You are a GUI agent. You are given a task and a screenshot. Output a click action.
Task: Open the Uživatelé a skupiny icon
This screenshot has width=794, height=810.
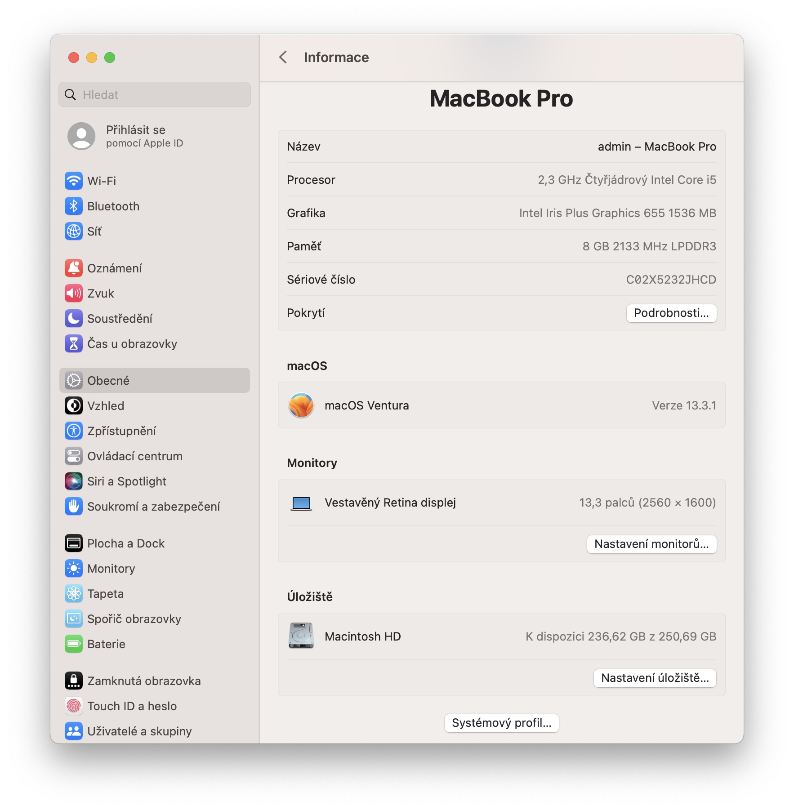pos(74,731)
